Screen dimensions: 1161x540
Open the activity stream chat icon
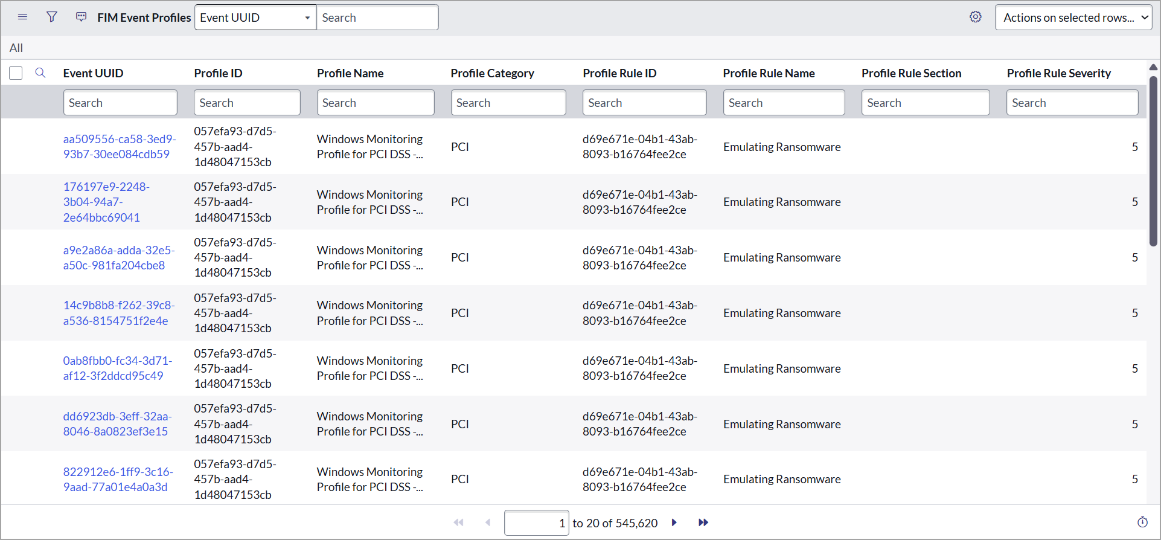click(81, 17)
